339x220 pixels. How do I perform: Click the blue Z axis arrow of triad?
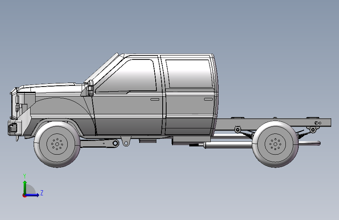32,195
